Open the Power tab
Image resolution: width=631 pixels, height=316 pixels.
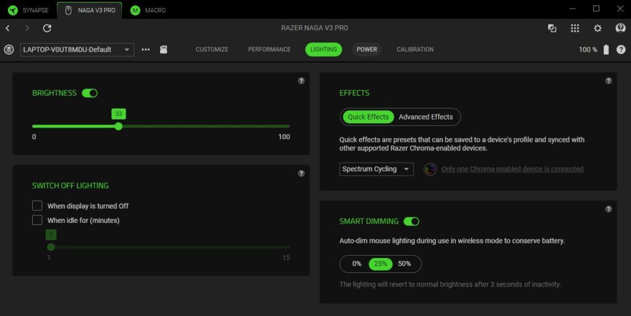(x=367, y=49)
